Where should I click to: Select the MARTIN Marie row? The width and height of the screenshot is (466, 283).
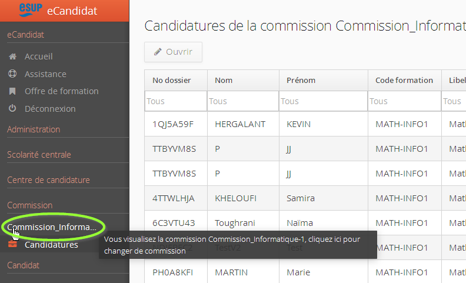click(241, 272)
